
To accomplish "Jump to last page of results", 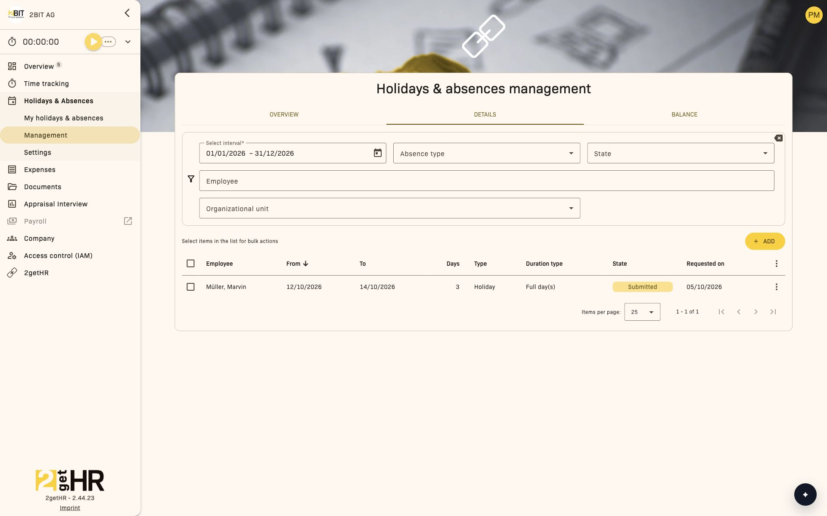I will (773, 312).
